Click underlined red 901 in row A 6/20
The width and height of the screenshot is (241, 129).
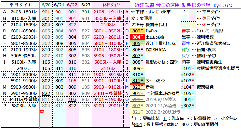46,12
